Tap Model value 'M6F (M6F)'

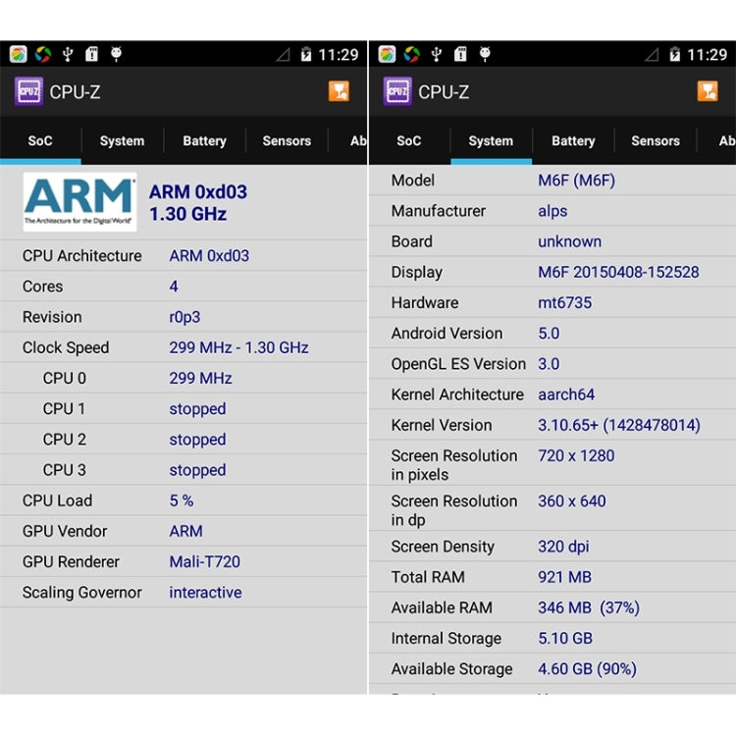tap(576, 181)
